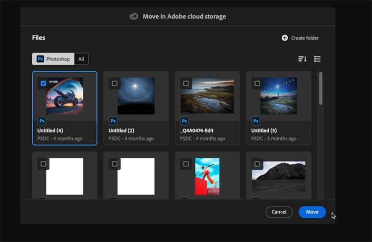This screenshot has height=242, width=372.
Task: Select the Photoshop filter tab
Action: (53, 59)
